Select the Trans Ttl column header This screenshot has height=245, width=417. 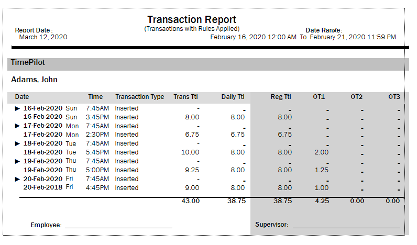[185, 97]
